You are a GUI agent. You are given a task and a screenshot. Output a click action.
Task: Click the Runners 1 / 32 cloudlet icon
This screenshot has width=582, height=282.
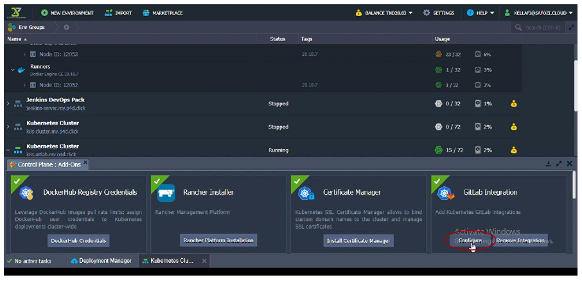point(438,70)
